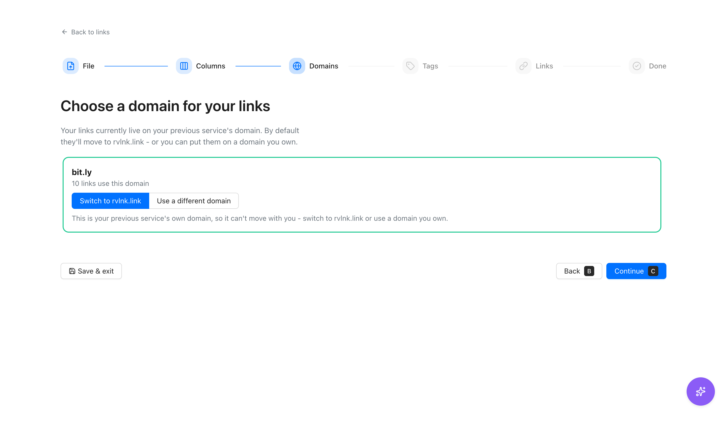Click the B shortcut key badge
Image resolution: width=727 pixels, height=442 pixels.
click(x=589, y=271)
